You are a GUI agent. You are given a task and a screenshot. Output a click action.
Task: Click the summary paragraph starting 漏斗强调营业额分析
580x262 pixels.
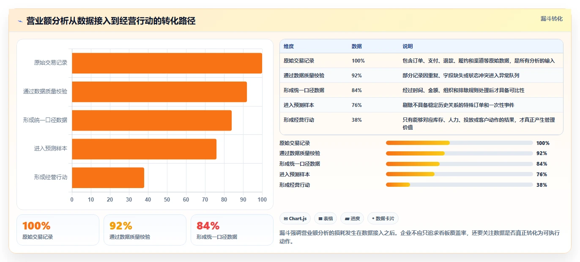(x=420, y=237)
